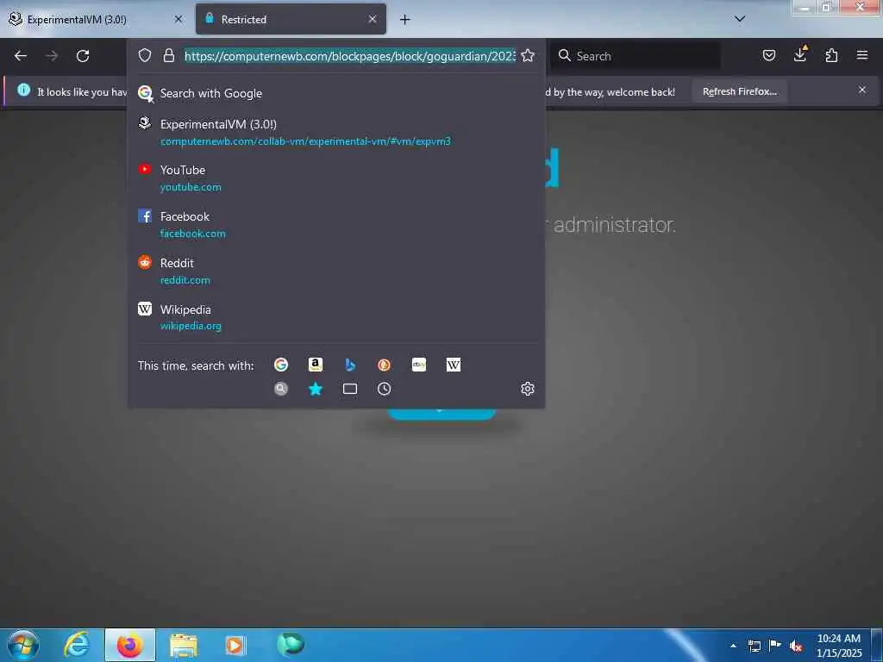The height and width of the screenshot is (662, 883).
Task: Open the Reddit suggestion
Action: click(x=336, y=271)
